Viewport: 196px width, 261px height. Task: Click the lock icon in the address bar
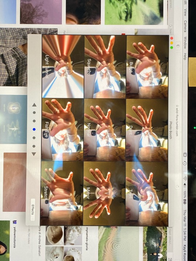coord(177,106)
